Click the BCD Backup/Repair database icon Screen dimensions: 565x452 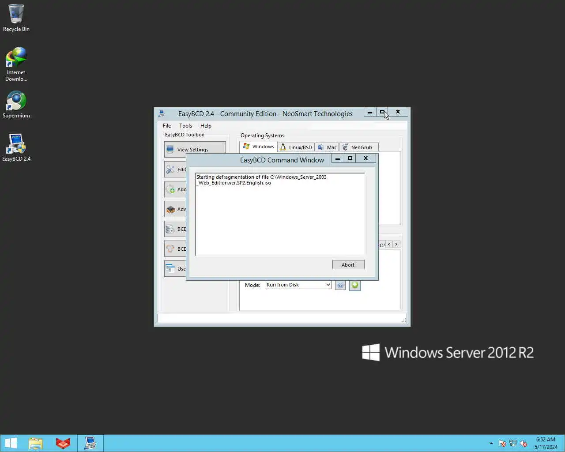coord(170,229)
